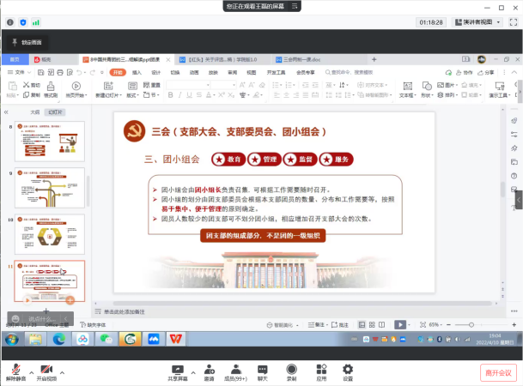Image resolution: width=523 pixels, height=386 pixels.
Task: Click the zoom slider in status bar
Action: tap(470, 325)
